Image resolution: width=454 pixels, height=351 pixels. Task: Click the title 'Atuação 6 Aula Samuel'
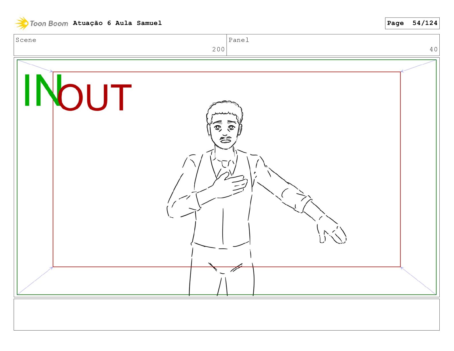117,23
